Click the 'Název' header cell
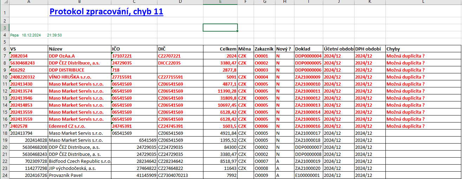 coord(79,49)
